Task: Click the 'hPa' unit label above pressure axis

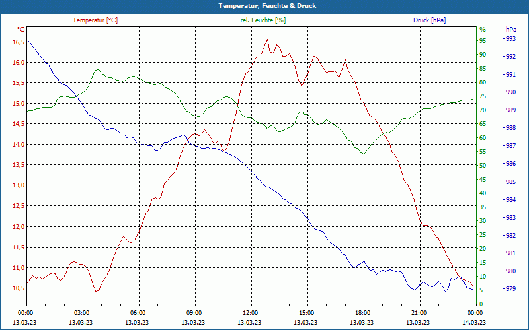Action: click(x=510, y=30)
